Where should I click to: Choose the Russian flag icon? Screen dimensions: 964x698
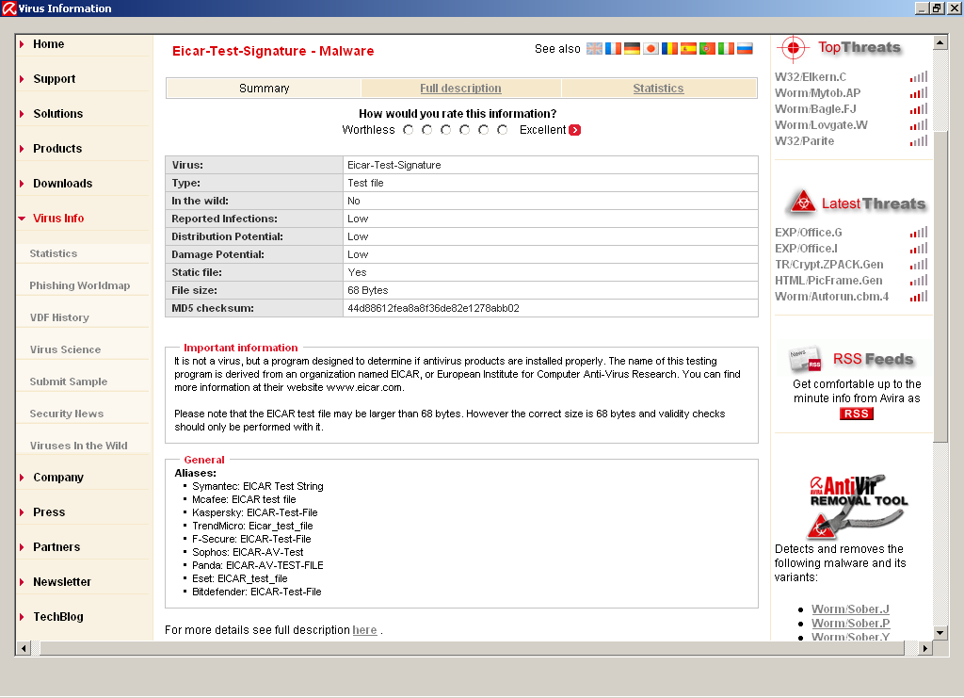(x=746, y=49)
